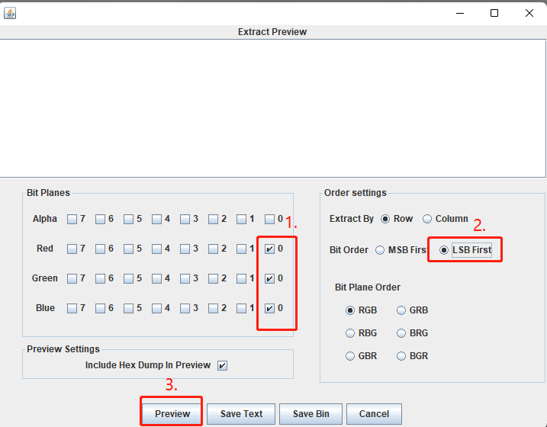Enable Green bit plane 3

(x=185, y=278)
